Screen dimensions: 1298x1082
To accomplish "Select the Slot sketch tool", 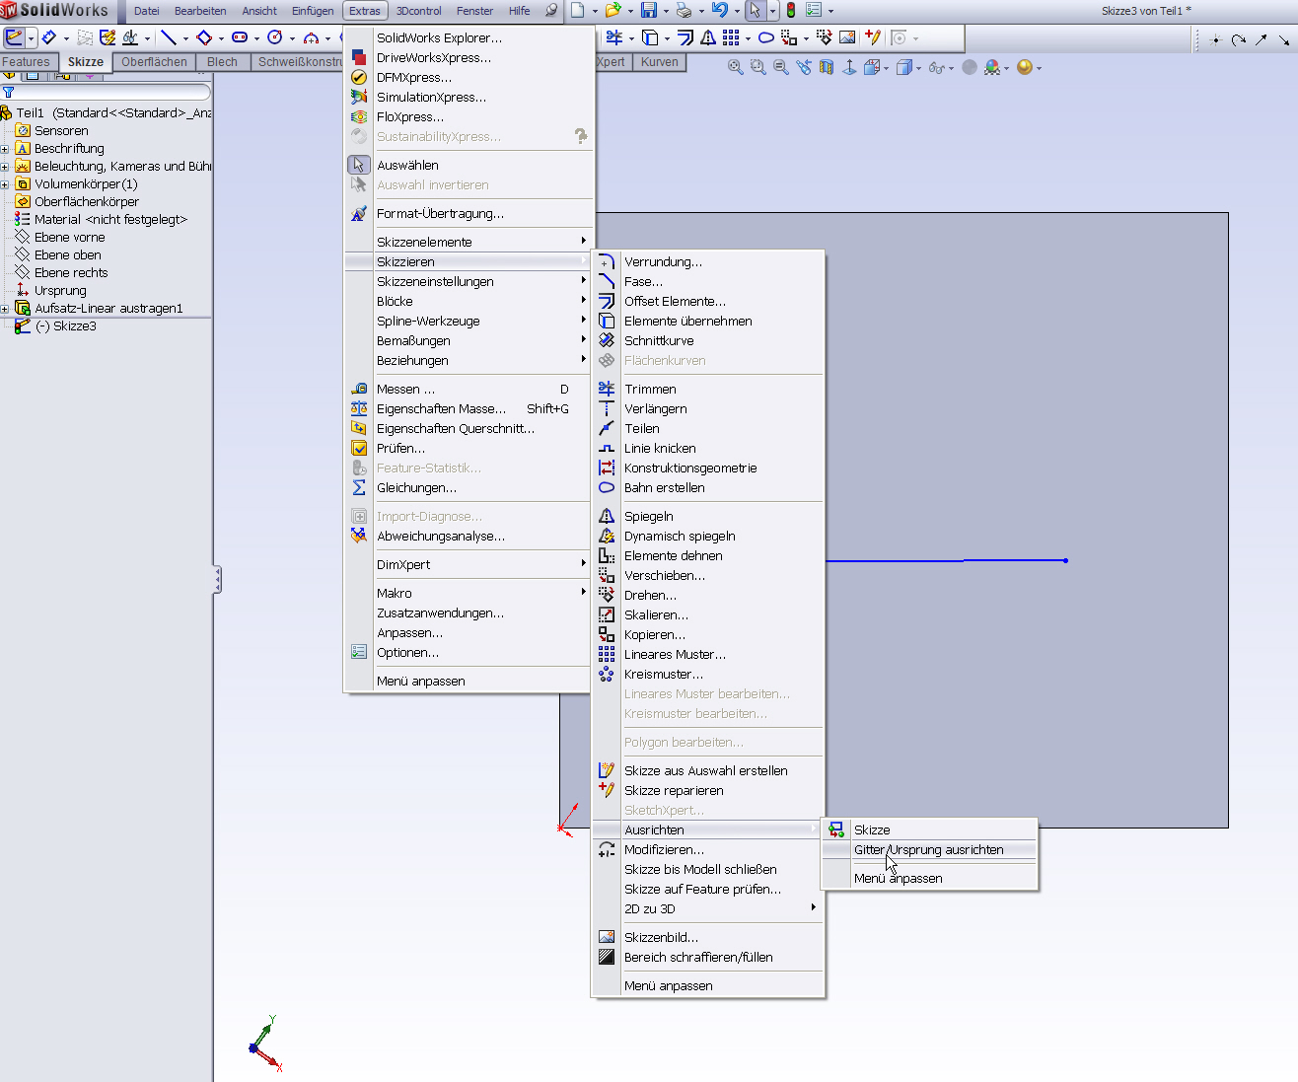I will pos(240,37).
